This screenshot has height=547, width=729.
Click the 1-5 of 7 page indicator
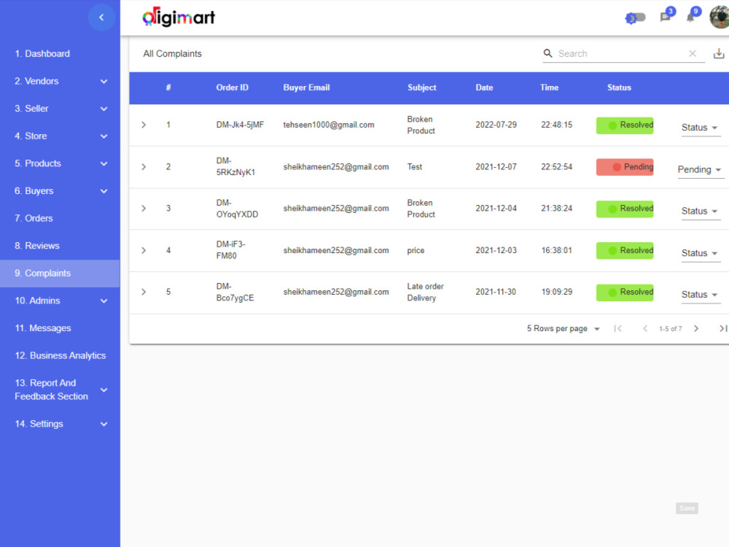tap(671, 329)
